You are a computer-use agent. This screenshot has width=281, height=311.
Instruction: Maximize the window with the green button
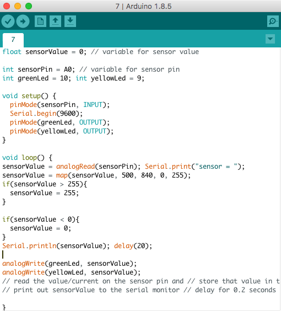pyautogui.click(x=29, y=6)
